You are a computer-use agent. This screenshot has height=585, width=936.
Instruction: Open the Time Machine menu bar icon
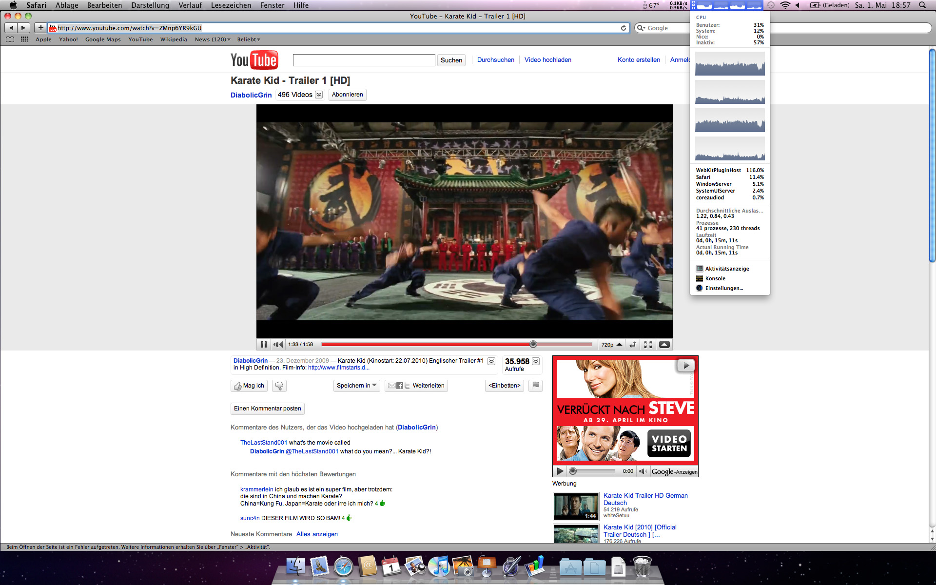click(770, 5)
